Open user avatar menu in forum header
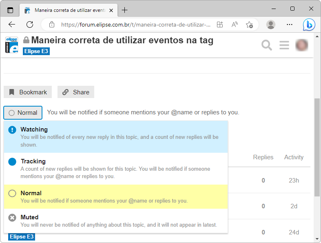This screenshot has height=243, width=321. (x=302, y=45)
